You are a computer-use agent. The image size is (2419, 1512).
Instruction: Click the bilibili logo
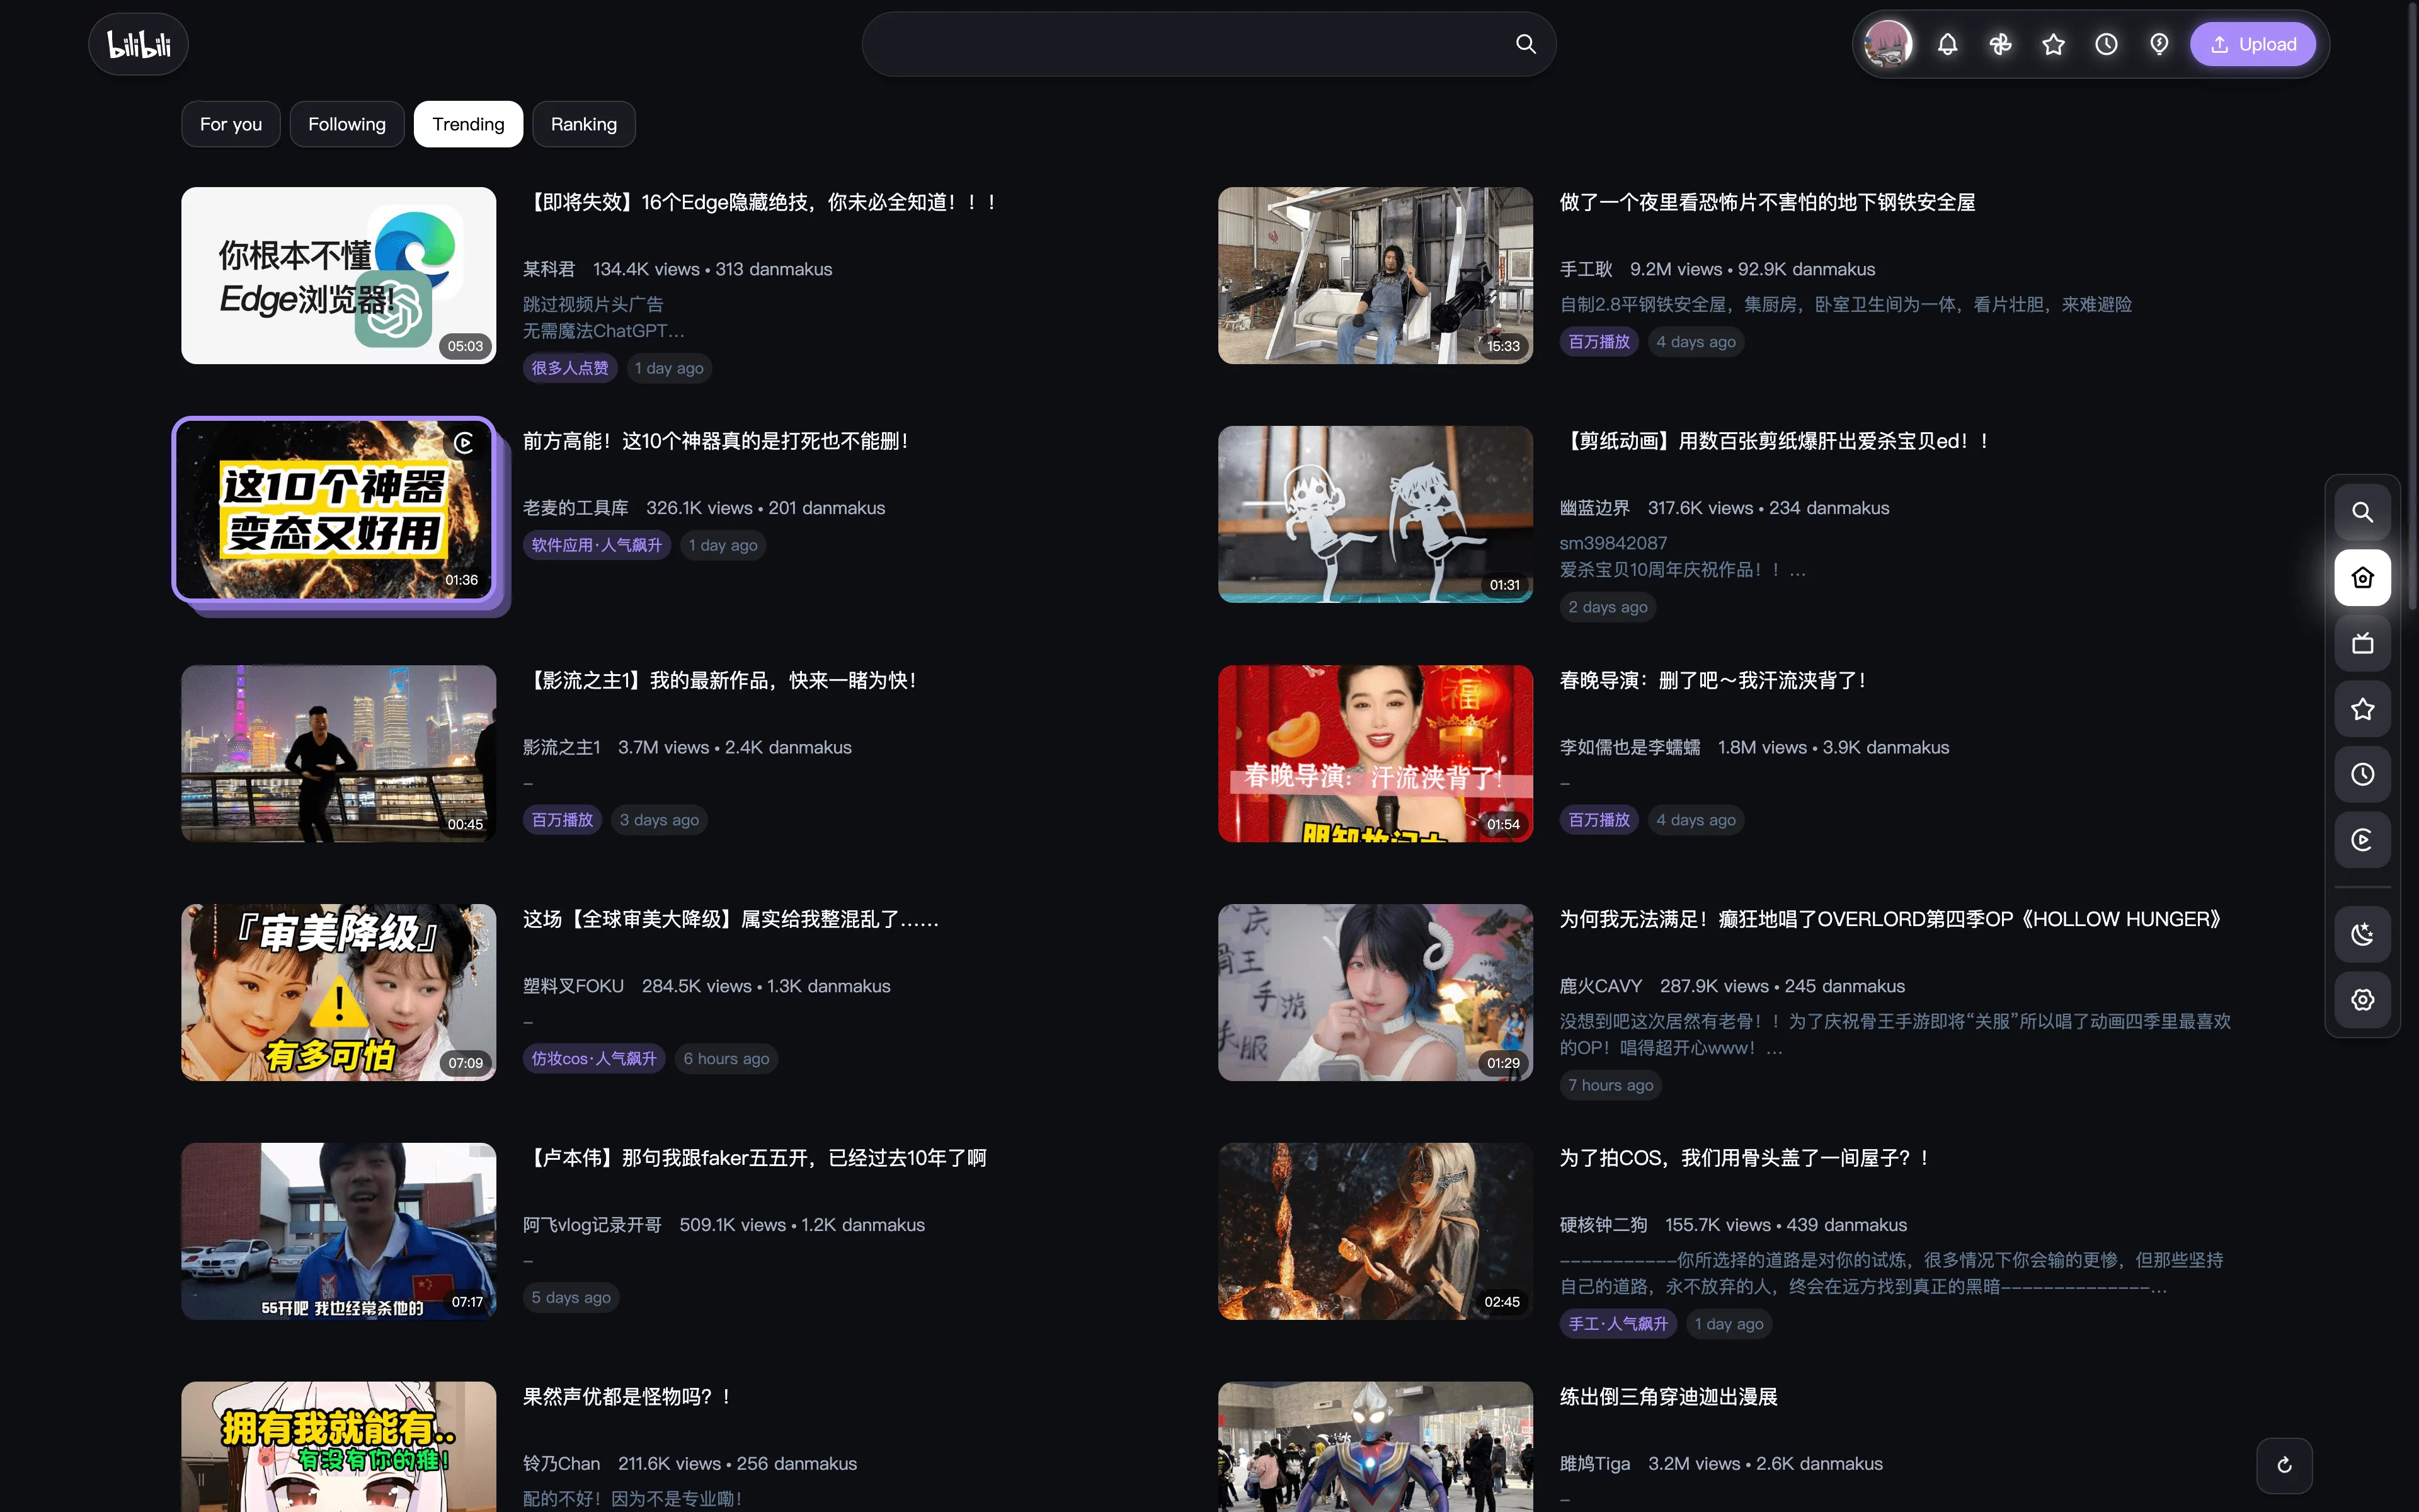coord(139,44)
